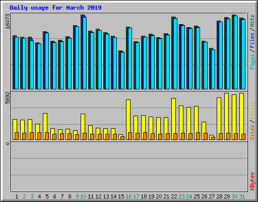Click the yellow visits bar for day 5

click(x=45, y=126)
